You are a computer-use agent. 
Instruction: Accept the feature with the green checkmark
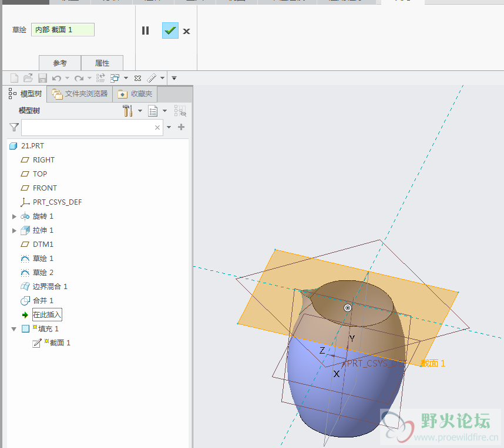170,31
